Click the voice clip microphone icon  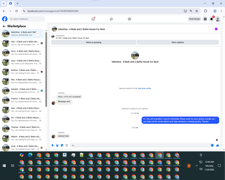[x=53, y=145]
